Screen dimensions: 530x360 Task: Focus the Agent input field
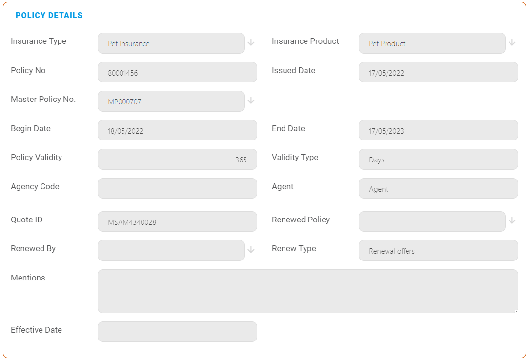coord(438,188)
